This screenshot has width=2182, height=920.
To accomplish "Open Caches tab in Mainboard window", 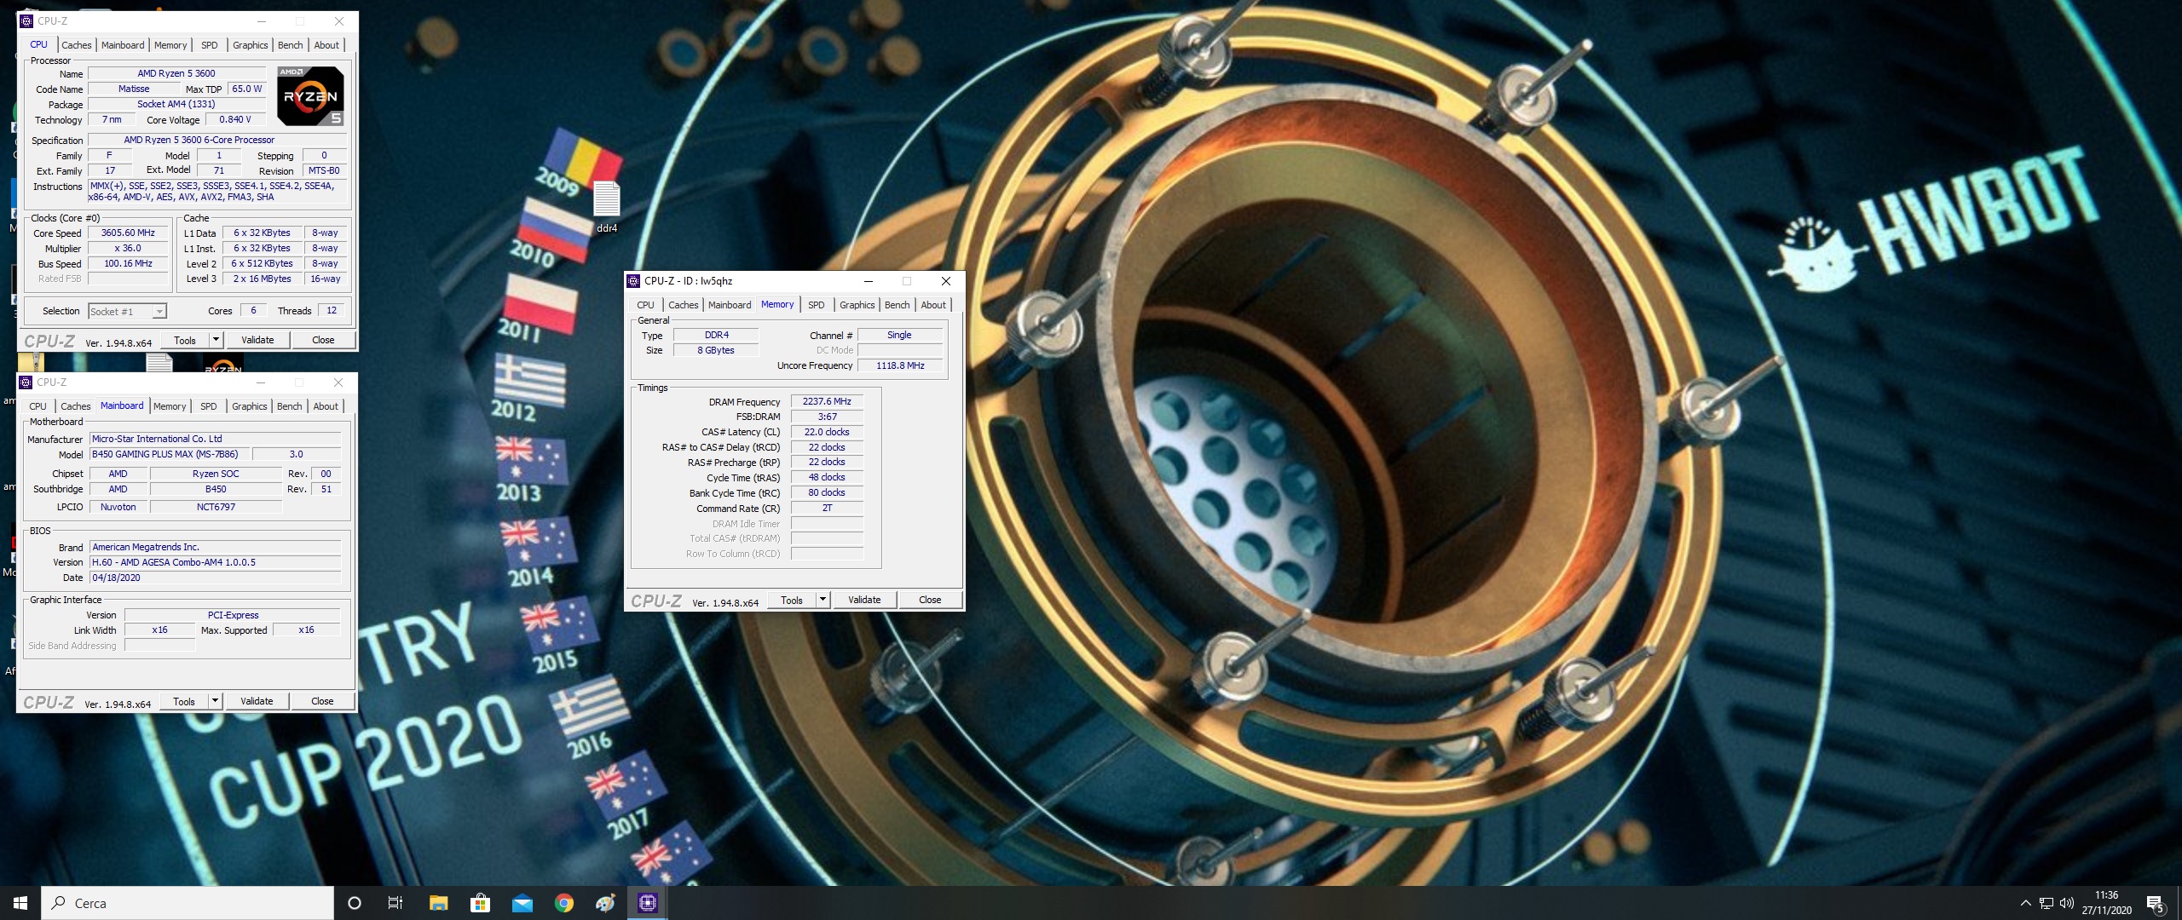I will pos(76,406).
